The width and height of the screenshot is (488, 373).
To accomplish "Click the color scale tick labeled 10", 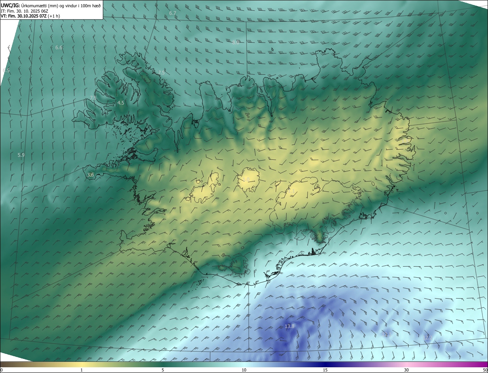I will [244, 370].
